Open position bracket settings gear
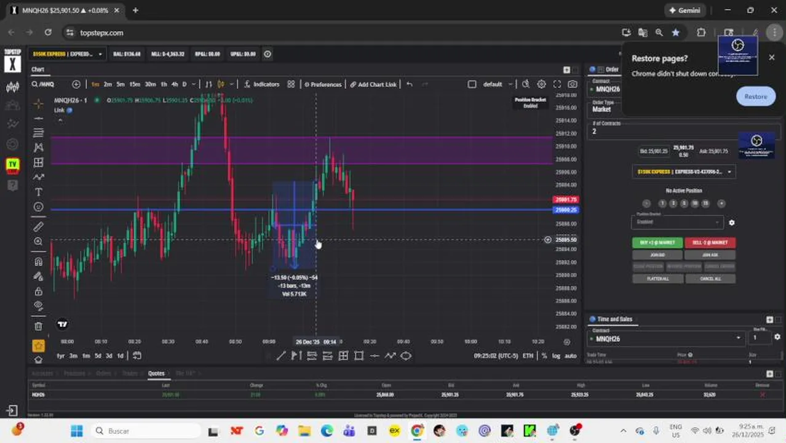Screen dimensions: 786x443 731,223
